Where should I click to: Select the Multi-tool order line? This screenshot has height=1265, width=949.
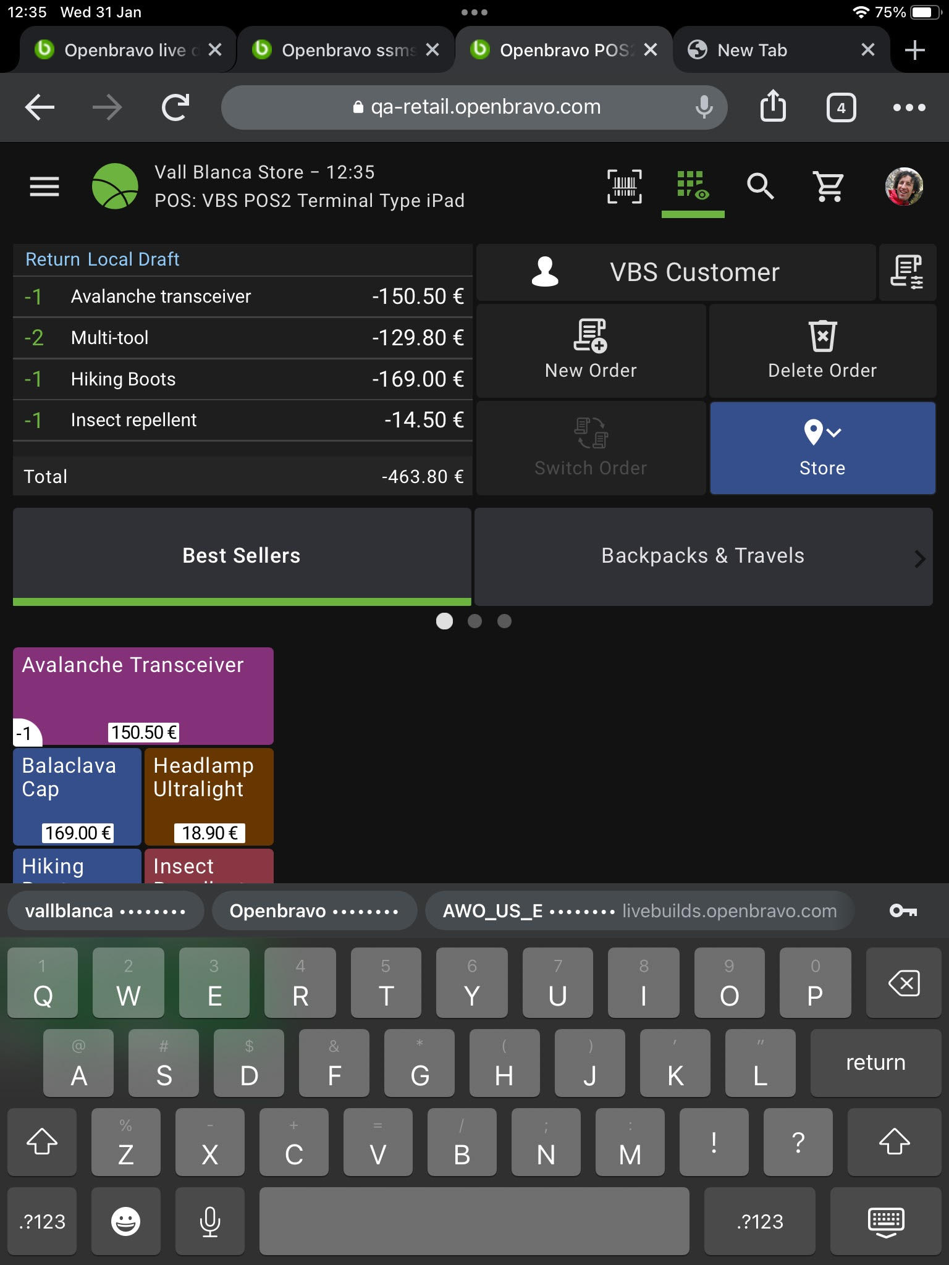coord(243,338)
